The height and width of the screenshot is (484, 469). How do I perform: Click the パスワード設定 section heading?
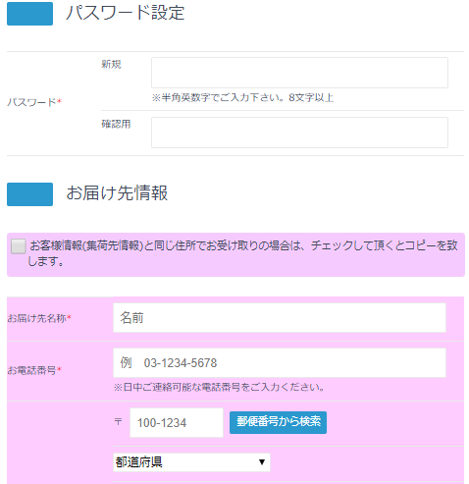pyautogui.click(x=126, y=13)
